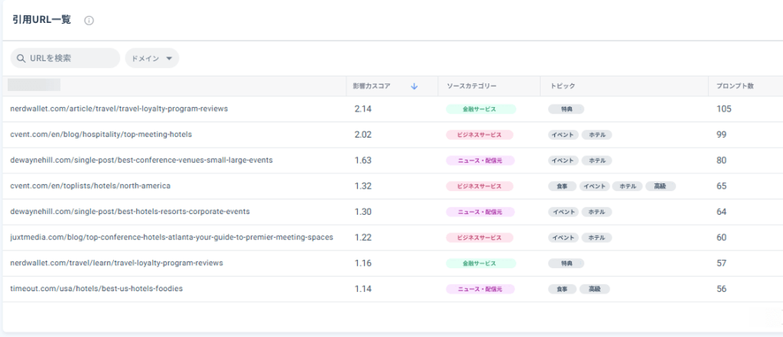Open juxtmedia.com top-conference-hotels-atlanta link

click(171, 238)
